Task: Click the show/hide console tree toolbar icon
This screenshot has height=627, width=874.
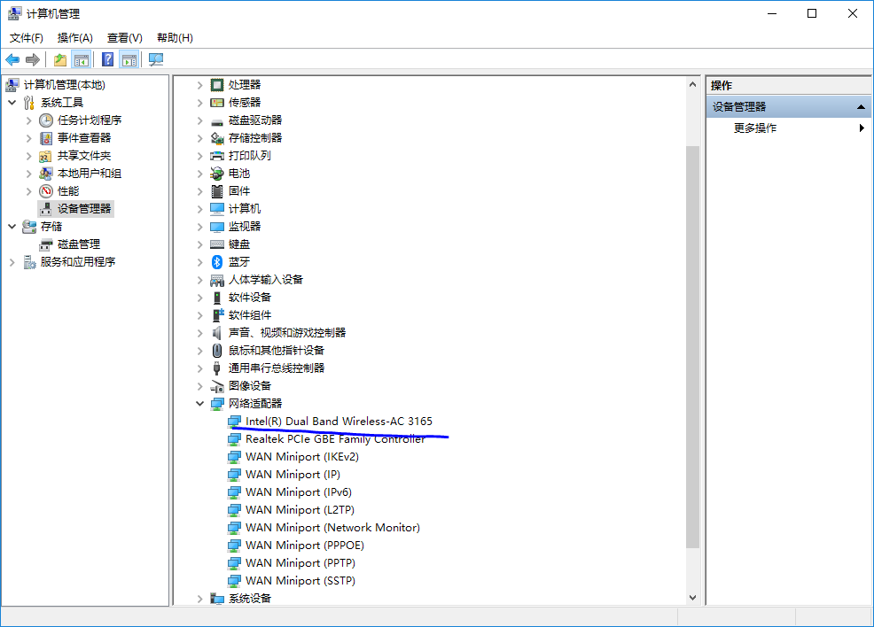Action: point(82,59)
